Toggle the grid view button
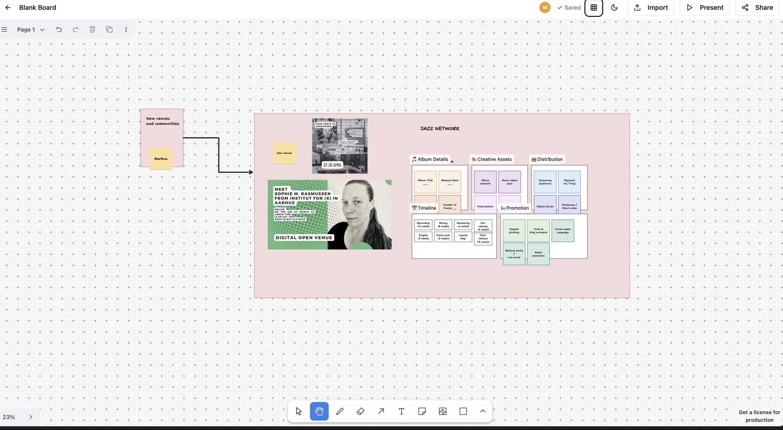This screenshot has width=783, height=430. pyautogui.click(x=594, y=8)
